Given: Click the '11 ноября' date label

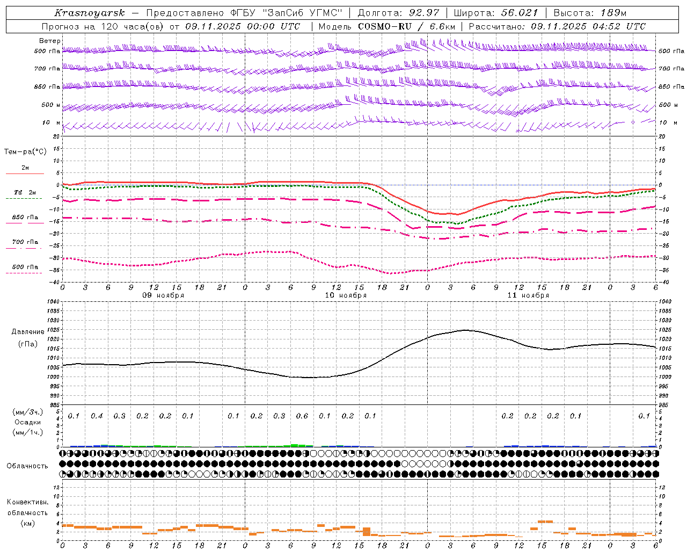Looking at the screenshot, I should click(528, 295).
